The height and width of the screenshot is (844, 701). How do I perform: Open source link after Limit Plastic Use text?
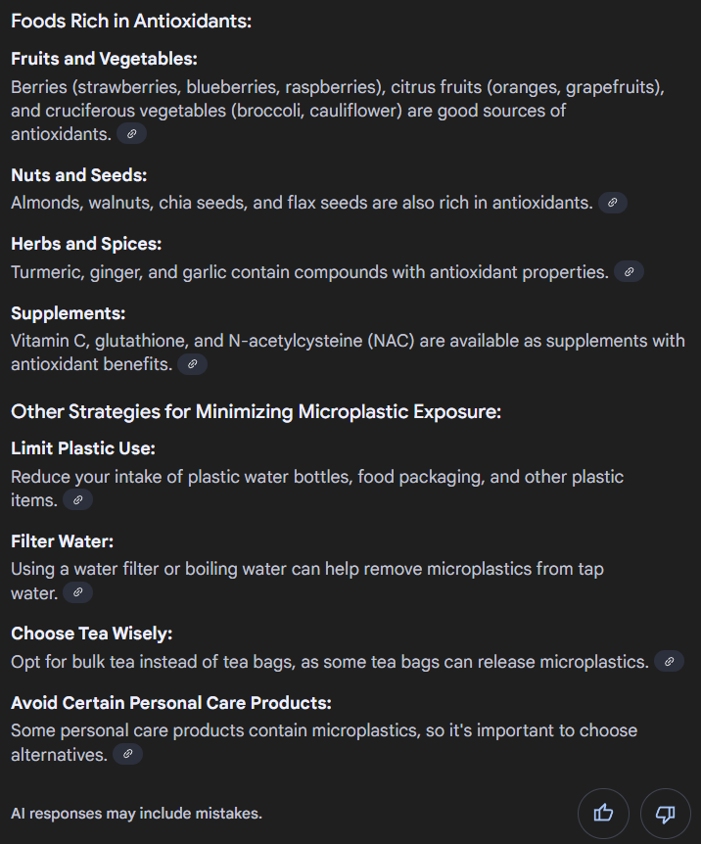78,500
